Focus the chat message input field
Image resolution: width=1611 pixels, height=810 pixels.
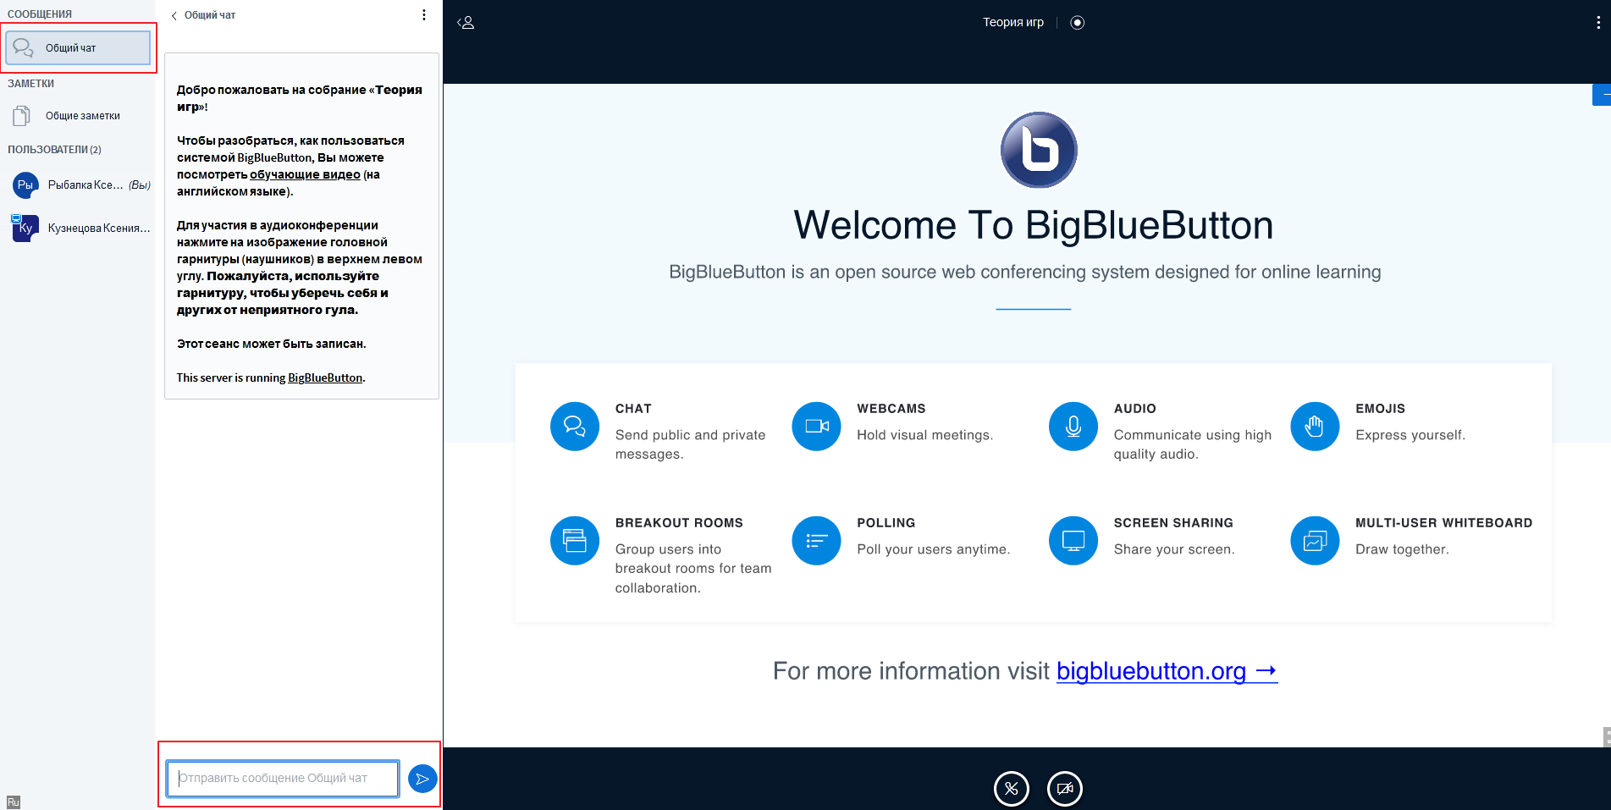coord(283,779)
